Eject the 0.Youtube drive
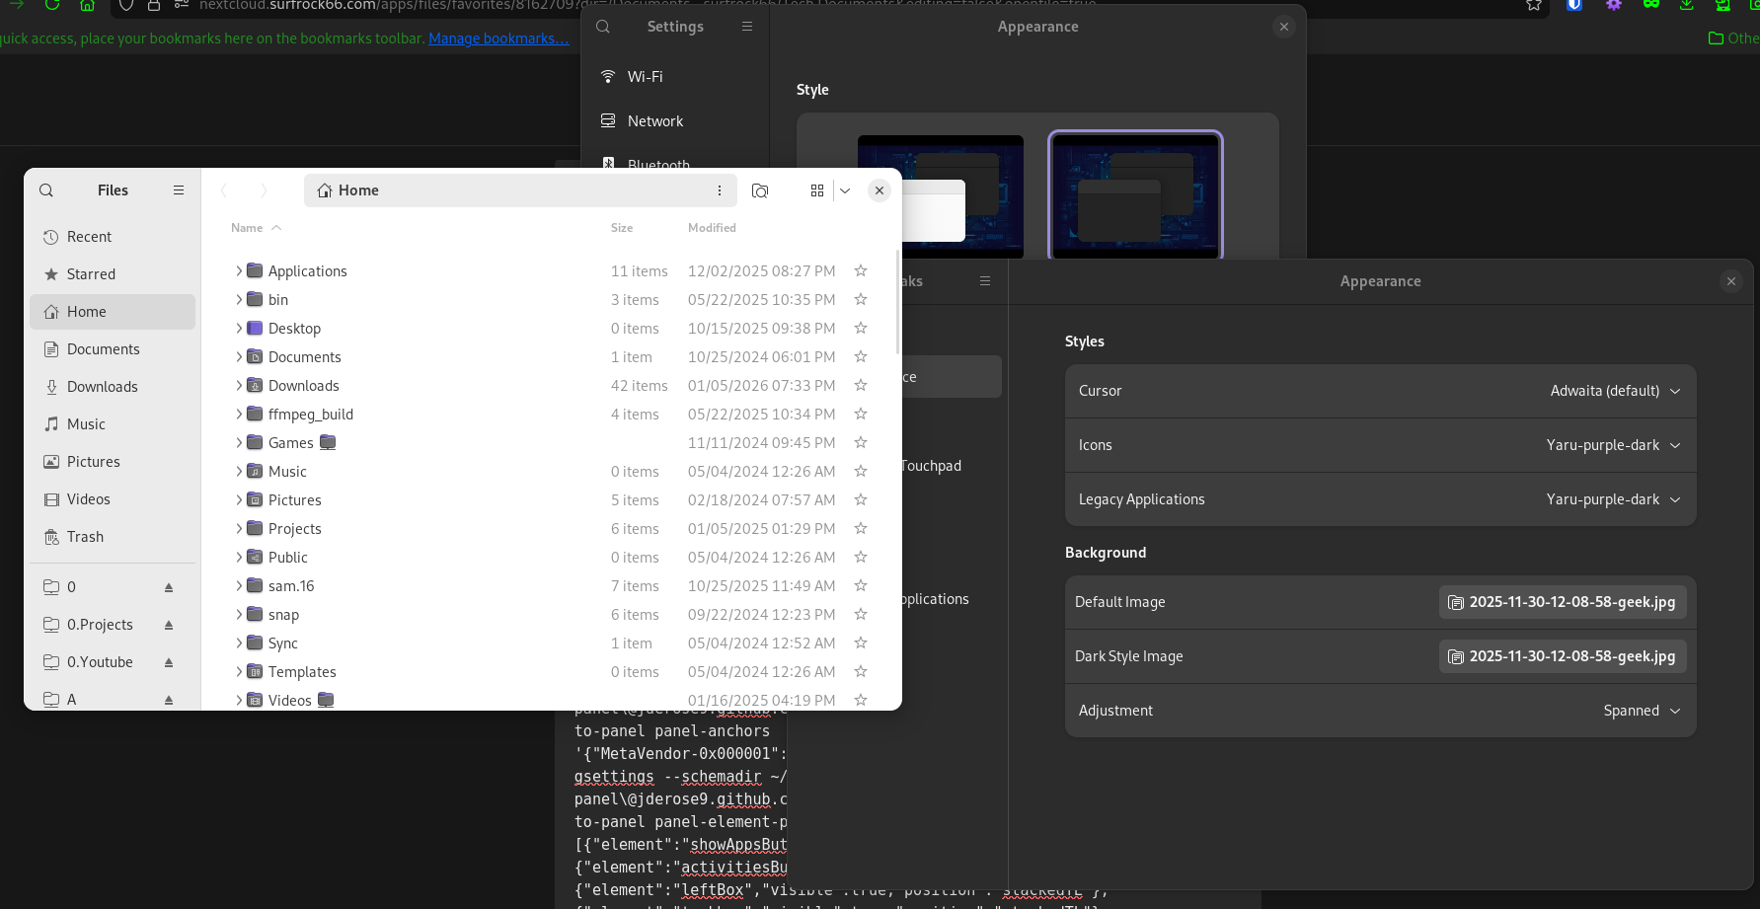1760x909 pixels. [x=169, y=662]
